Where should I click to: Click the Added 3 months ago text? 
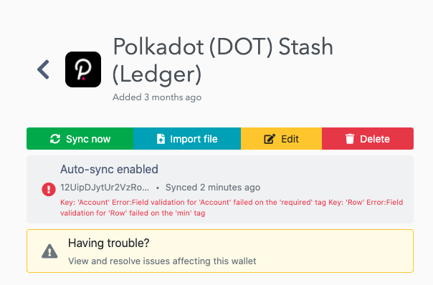pos(157,97)
